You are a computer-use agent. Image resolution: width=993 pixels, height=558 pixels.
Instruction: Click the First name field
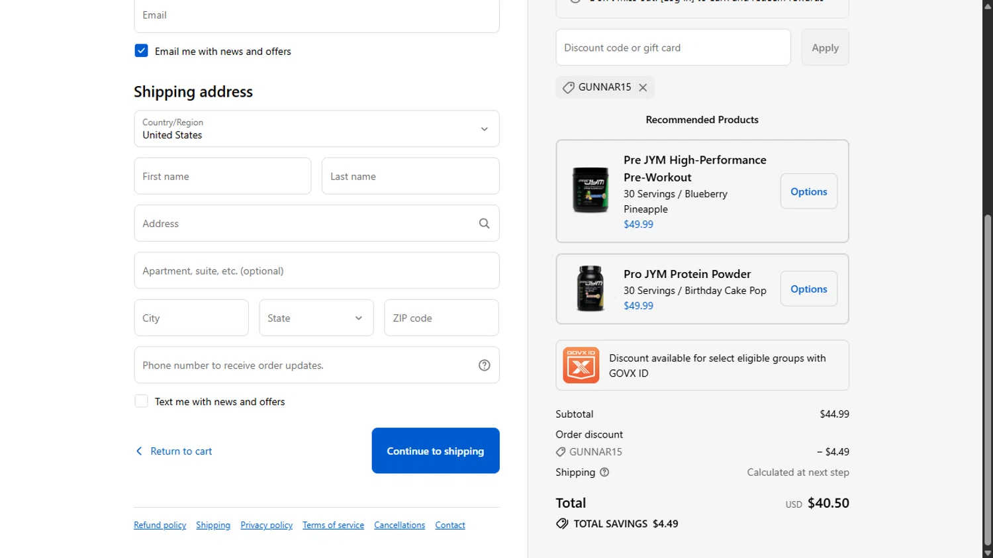point(222,176)
